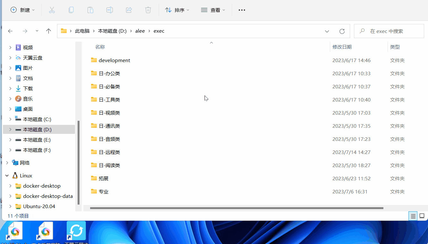Image resolution: width=428 pixels, height=244 pixels.
Task: Expand the Ubuntu-20.04 tree node
Action: coord(10,206)
